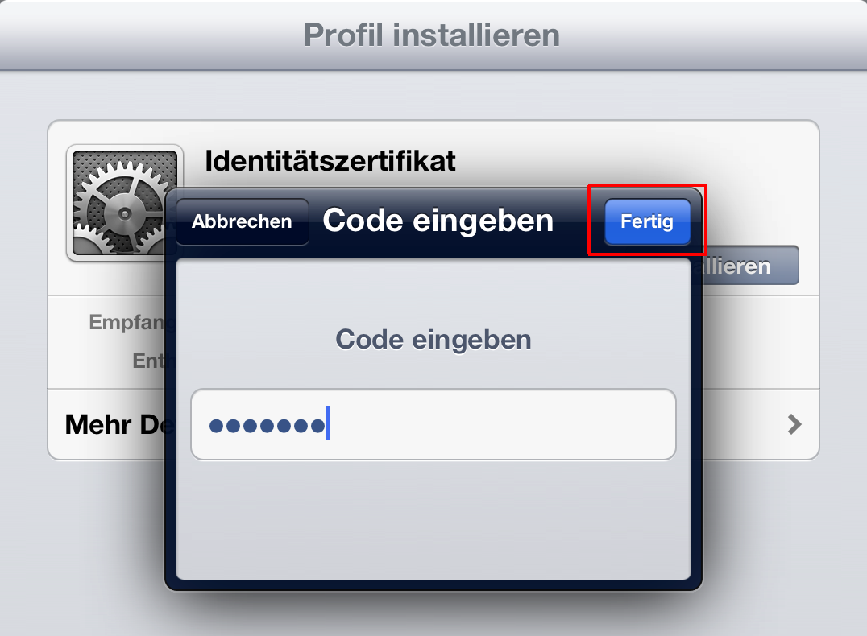The image size is (867, 636).
Task: Click the Empfangen label behind dialog
Action: pyautogui.click(x=127, y=321)
